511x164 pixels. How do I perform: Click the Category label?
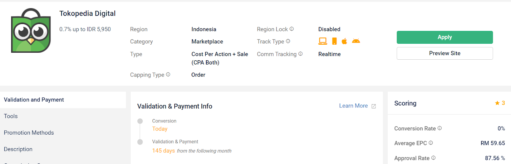(x=141, y=42)
